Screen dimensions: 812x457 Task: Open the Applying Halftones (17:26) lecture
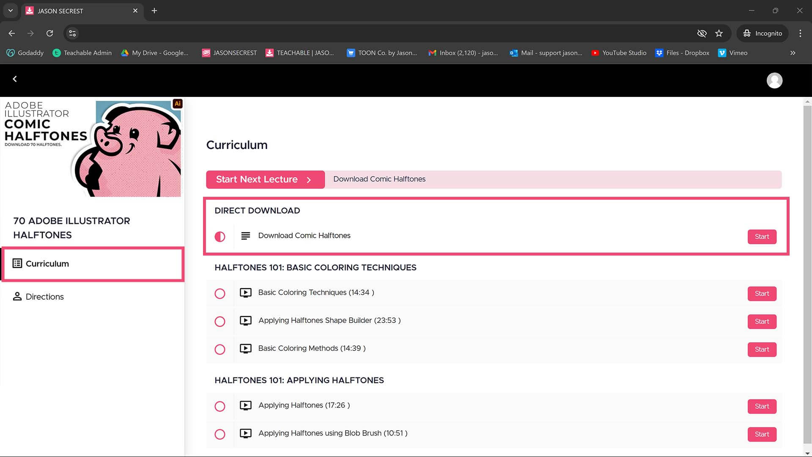[304, 405]
